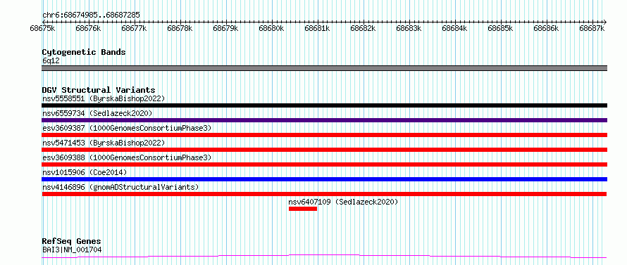Image resolution: width=627 pixels, height=265 pixels.
Task: Click the 68678k ruler tick label
Action: click(x=180, y=28)
